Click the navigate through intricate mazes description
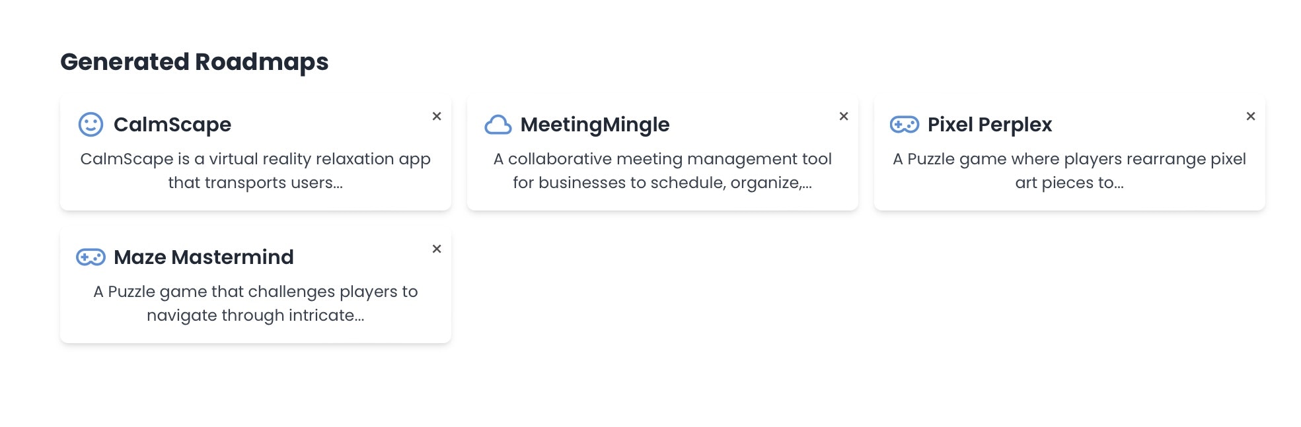 (255, 303)
